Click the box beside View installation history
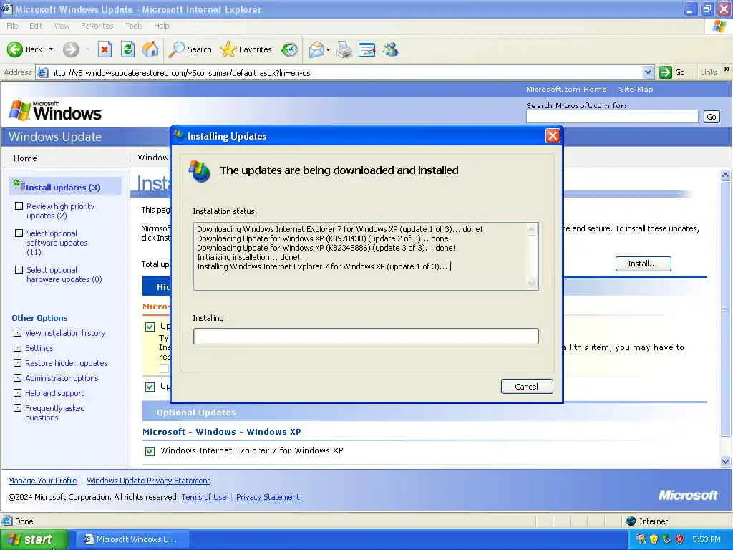Image resolution: width=733 pixels, height=550 pixels. click(17, 333)
